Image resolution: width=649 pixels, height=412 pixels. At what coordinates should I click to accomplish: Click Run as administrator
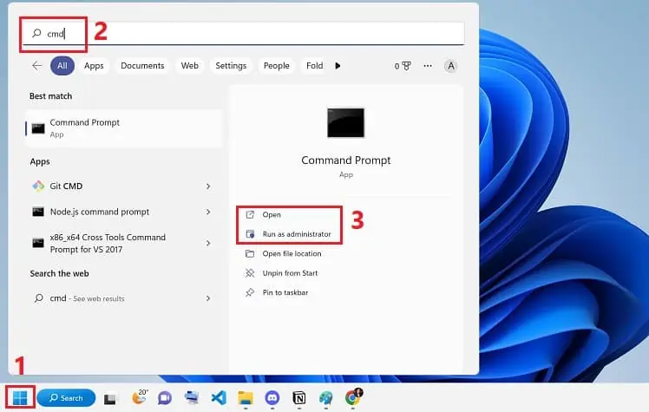[296, 234]
